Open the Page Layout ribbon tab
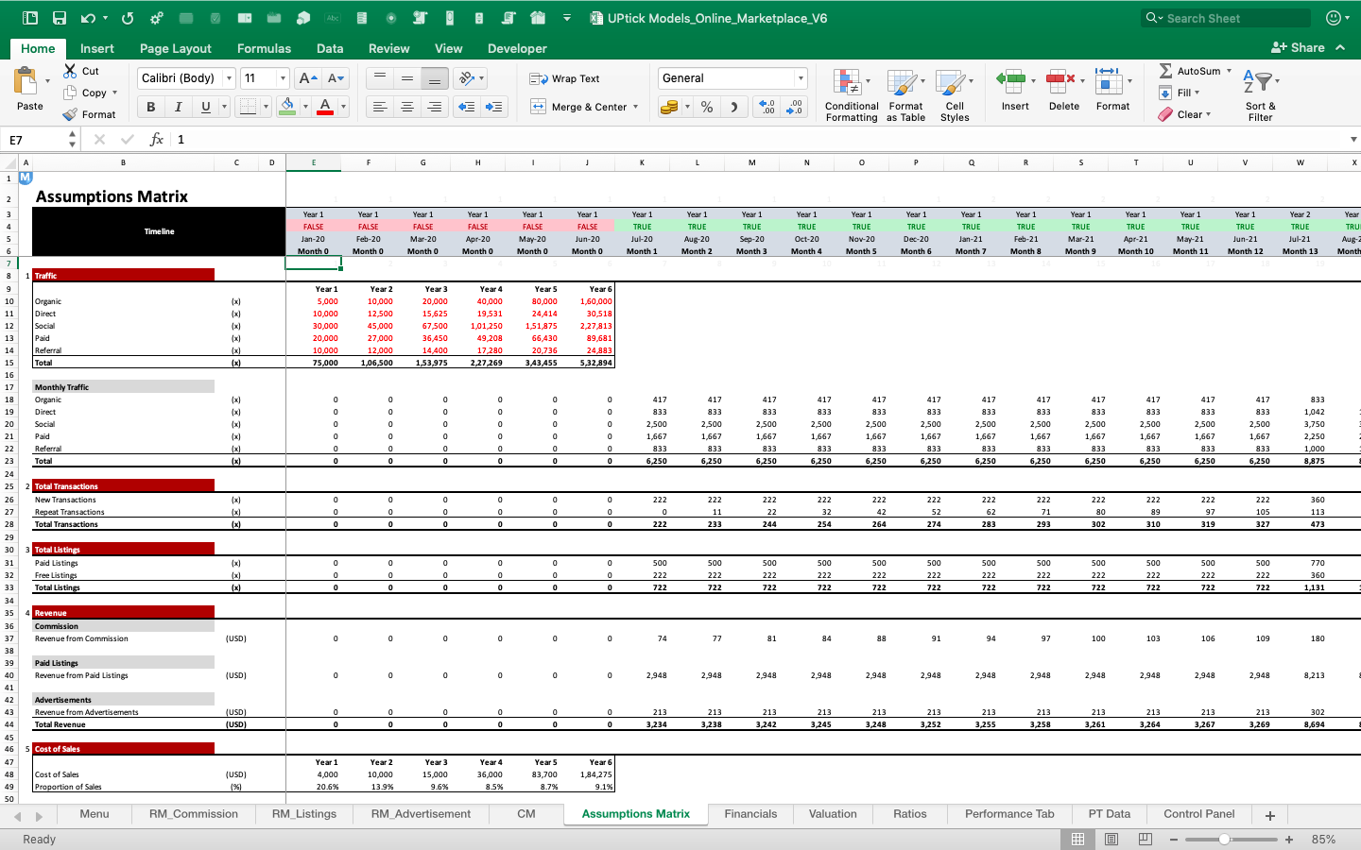The width and height of the screenshot is (1361, 850). click(176, 48)
